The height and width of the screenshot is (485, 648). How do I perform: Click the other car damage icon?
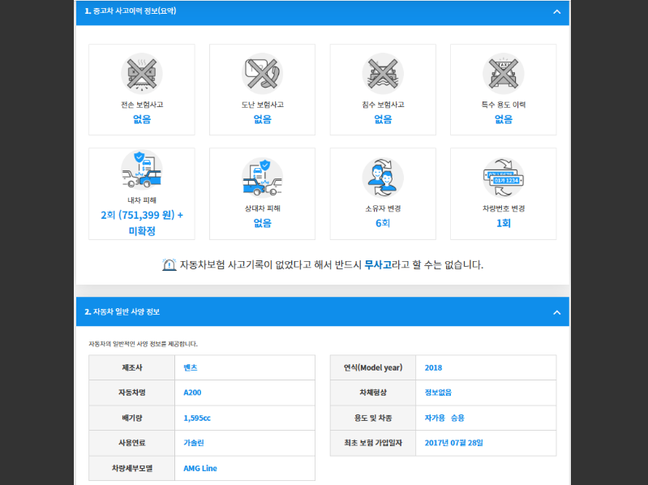pos(262,177)
